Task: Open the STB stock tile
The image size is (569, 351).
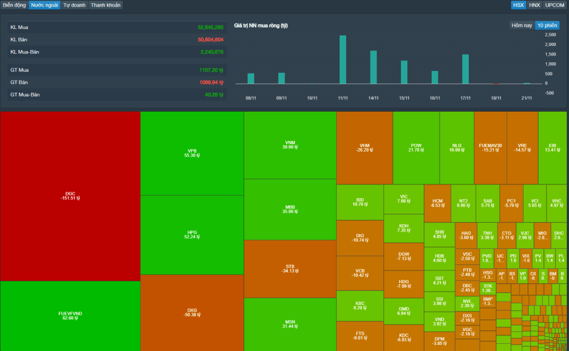Action: 290,269
